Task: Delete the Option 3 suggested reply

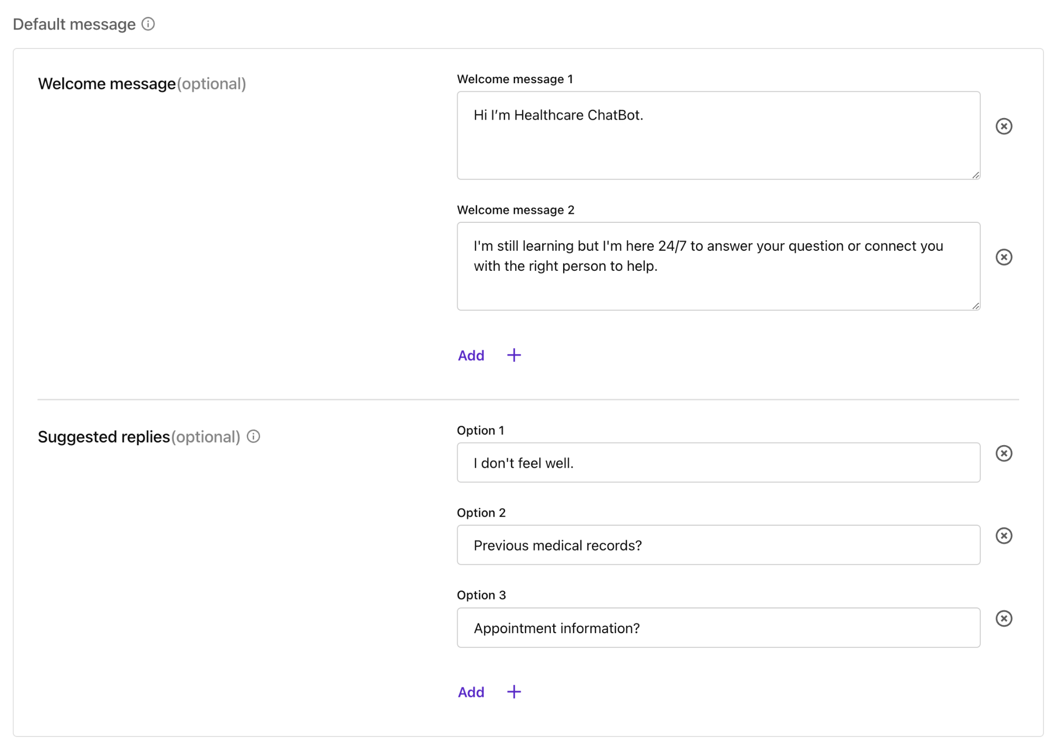Action: tap(1004, 618)
